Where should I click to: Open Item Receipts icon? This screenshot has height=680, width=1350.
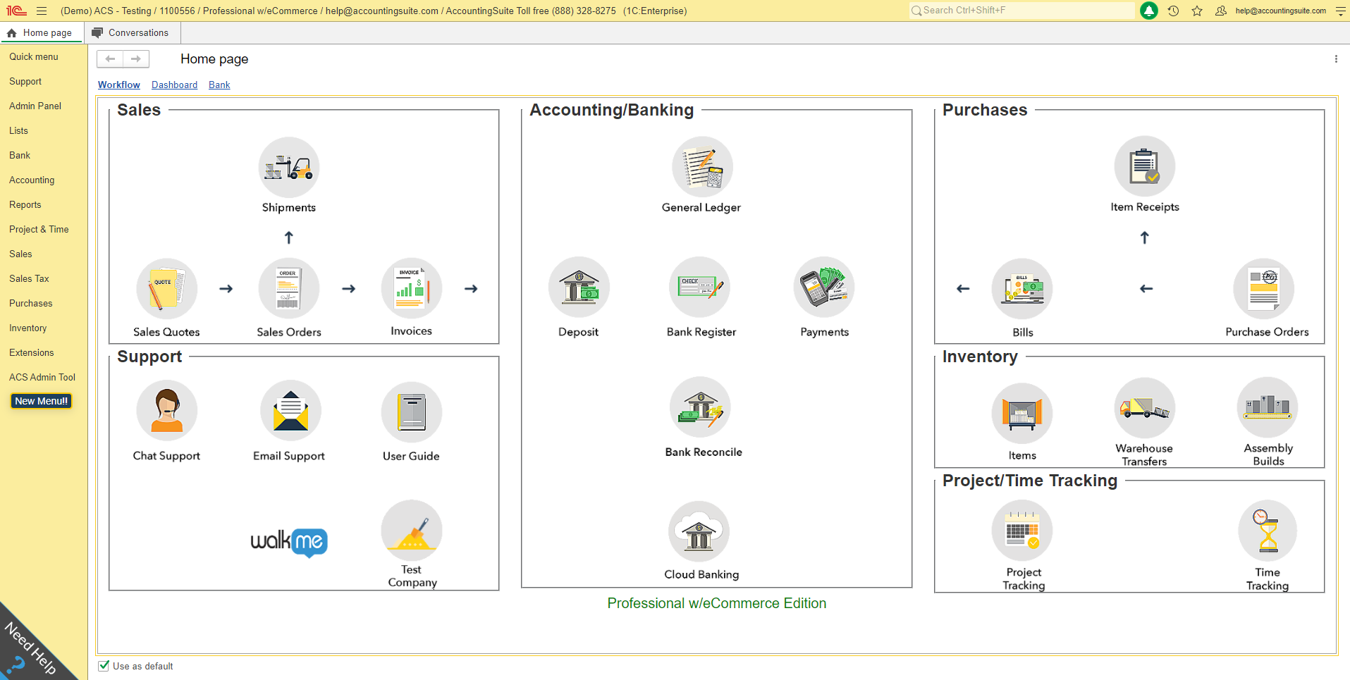1145,167
